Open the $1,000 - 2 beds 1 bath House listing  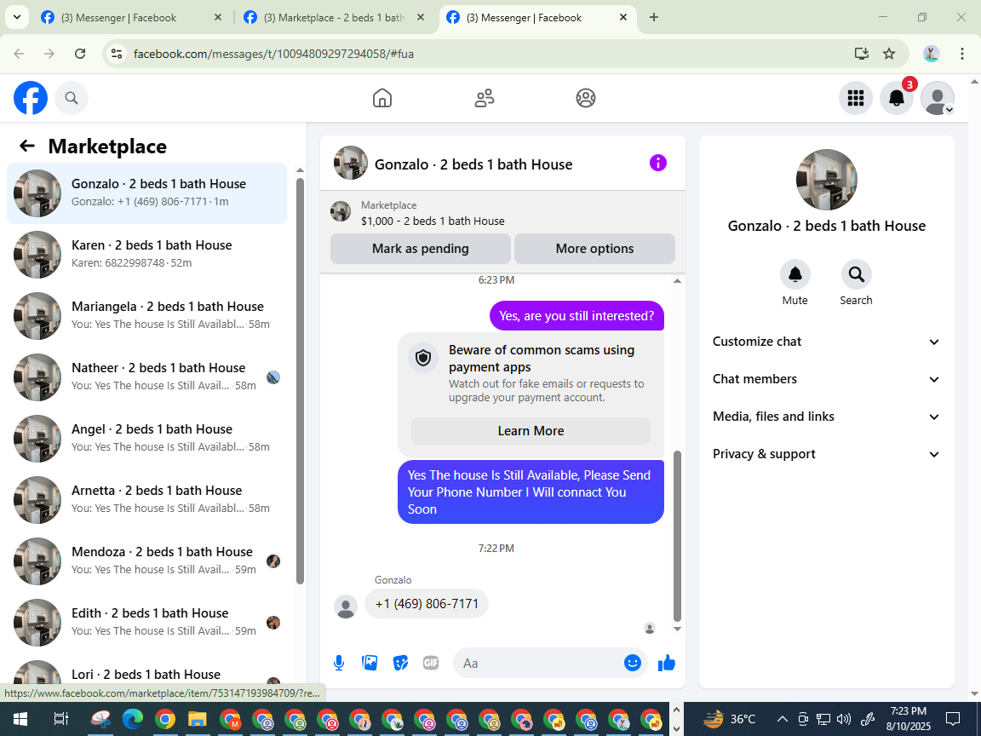pos(433,221)
